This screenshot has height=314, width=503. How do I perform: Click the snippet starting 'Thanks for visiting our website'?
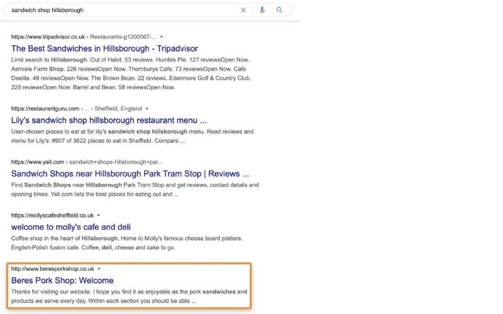point(129,296)
